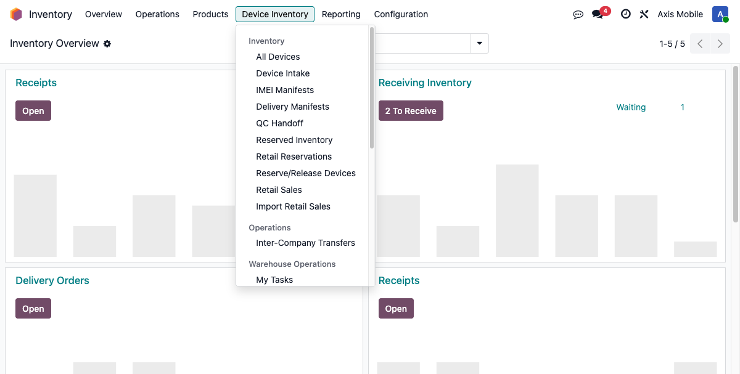Click the Inventory app icon
This screenshot has height=374, width=740.
pyautogui.click(x=16, y=14)
